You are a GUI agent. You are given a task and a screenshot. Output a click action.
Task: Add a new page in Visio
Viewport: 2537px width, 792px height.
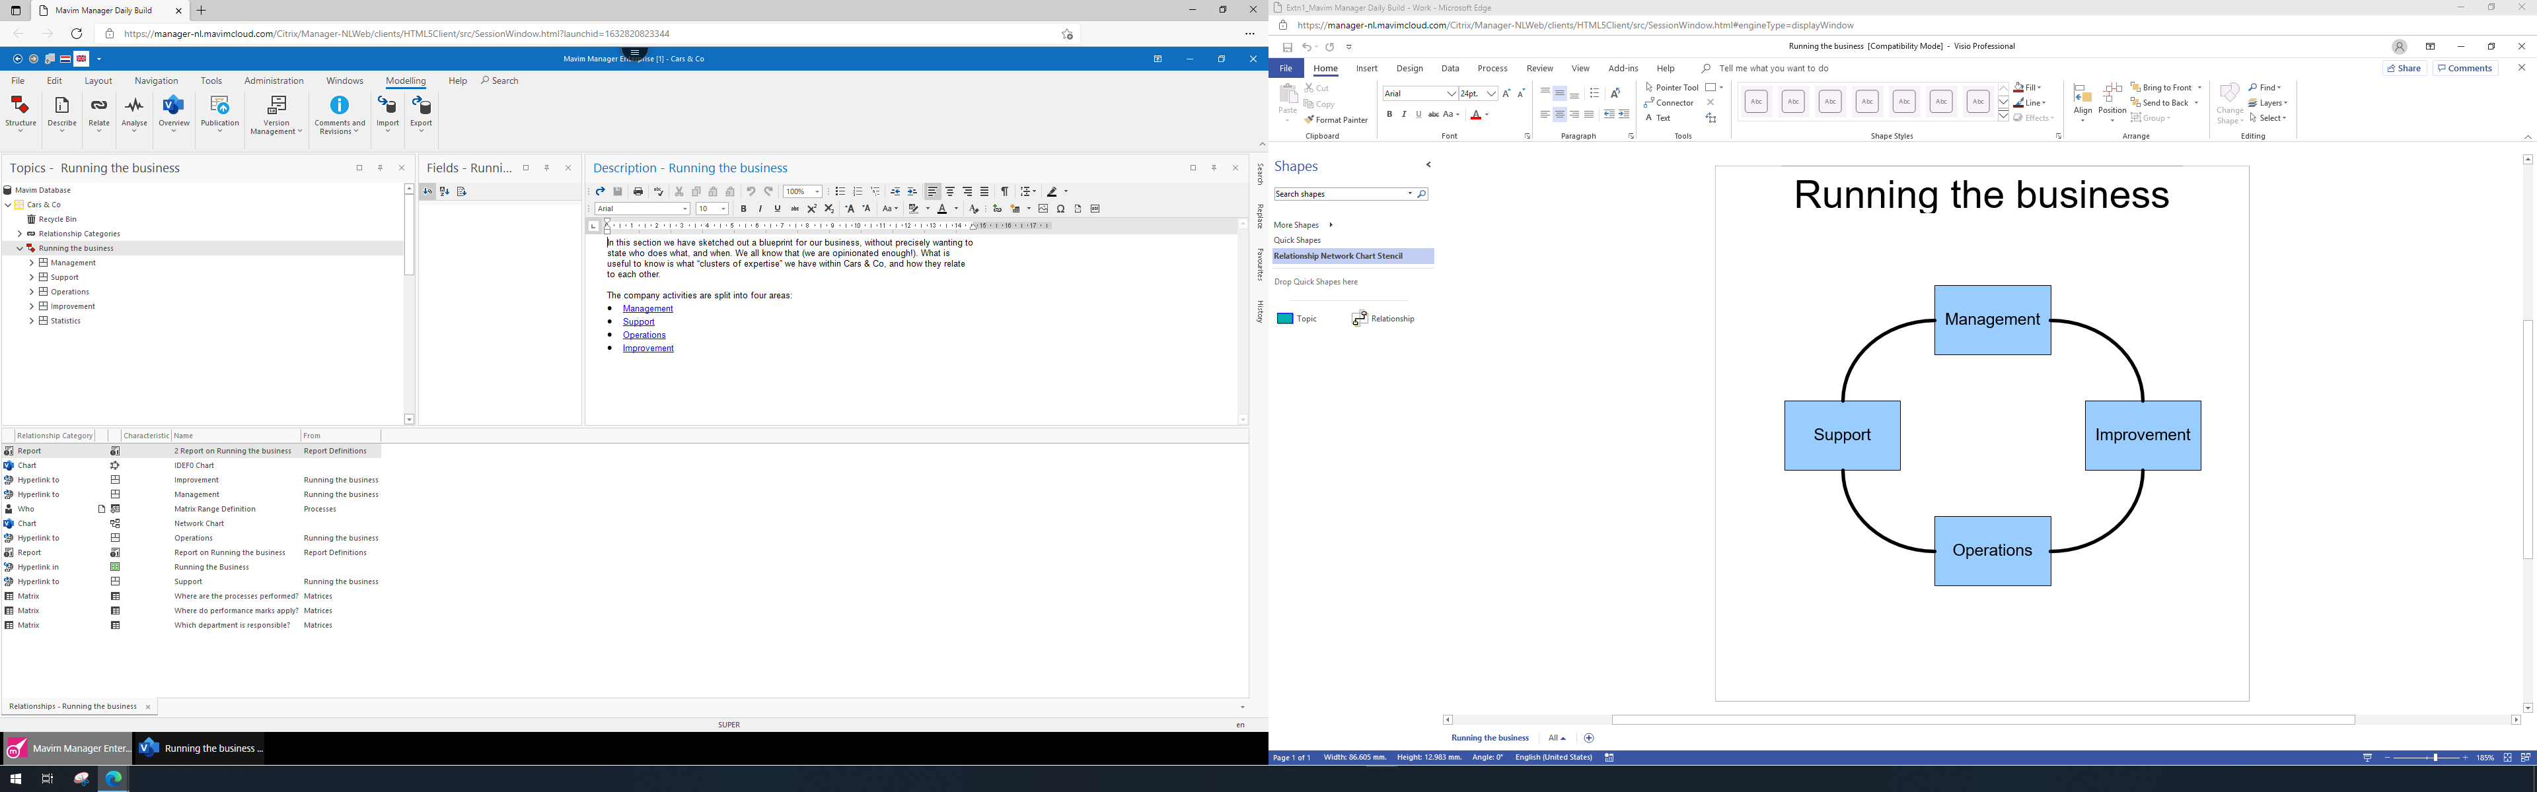click(1588, 738)
